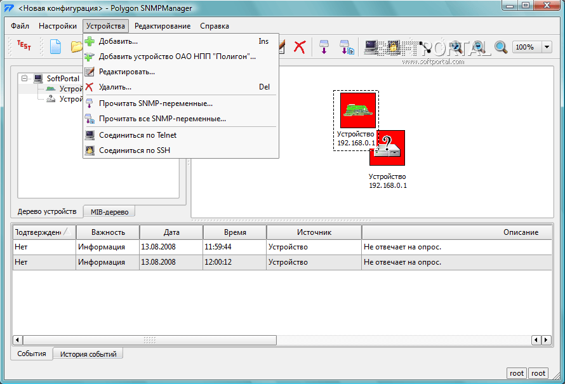Screen dimensions: 565x384
Task: Click the plain magnifier glass toolbar icon
Action: pos(501,47)
